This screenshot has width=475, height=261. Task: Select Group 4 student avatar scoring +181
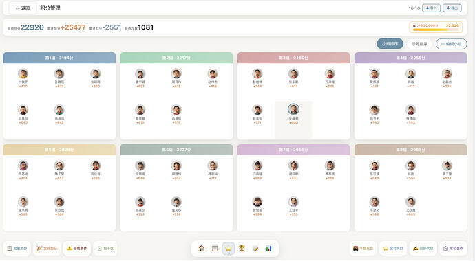click(374, 73)
